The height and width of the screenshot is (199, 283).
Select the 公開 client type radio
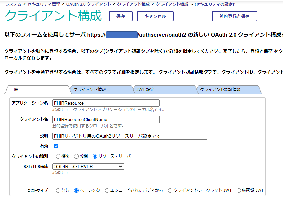[x=77, y=156]
